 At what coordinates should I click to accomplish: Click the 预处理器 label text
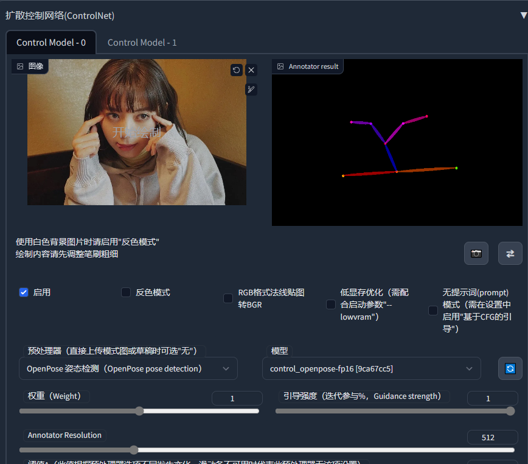coord(112,351)
